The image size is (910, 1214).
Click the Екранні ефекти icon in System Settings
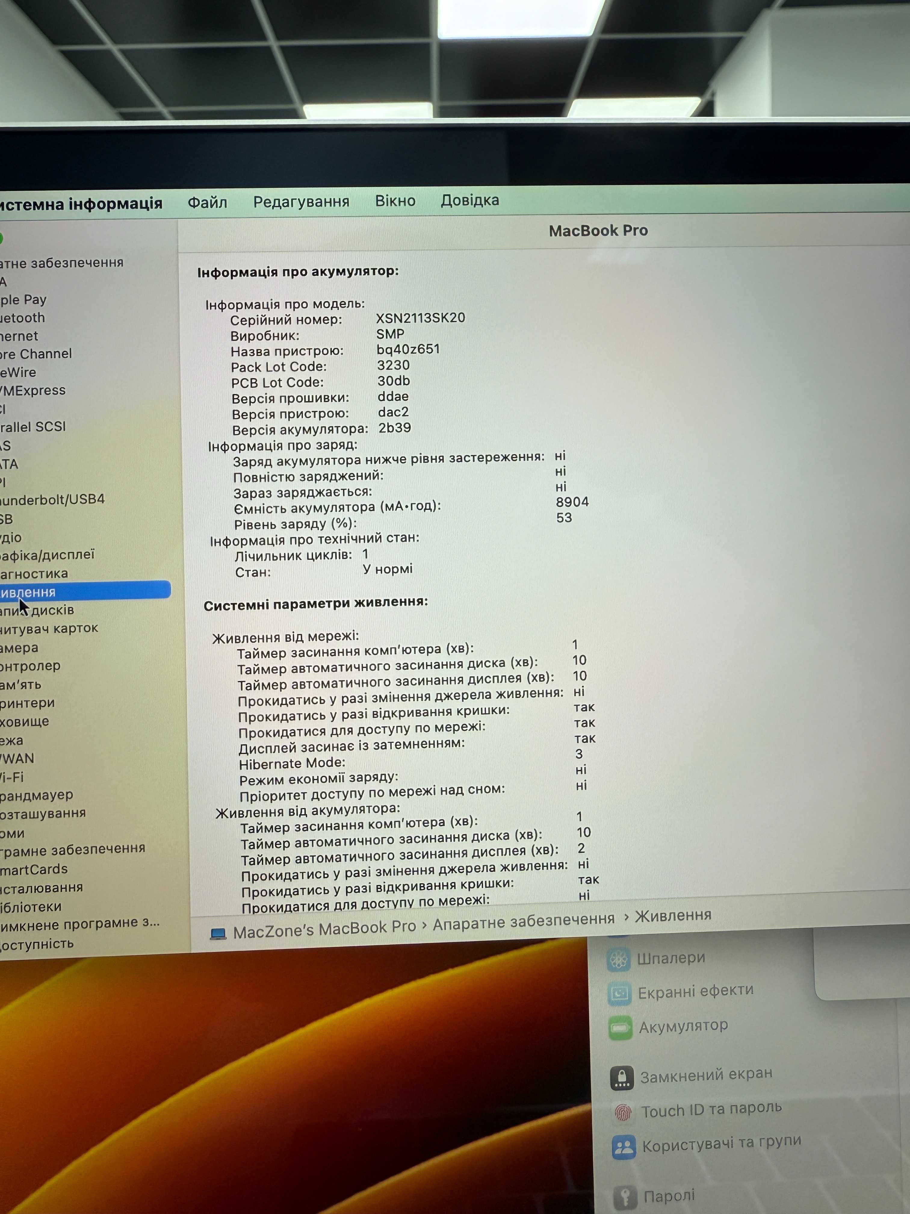[x=620, y=994]
